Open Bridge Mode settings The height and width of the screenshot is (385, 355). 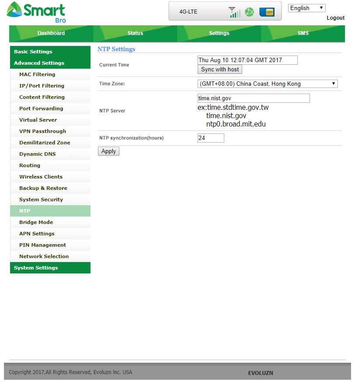50,222
